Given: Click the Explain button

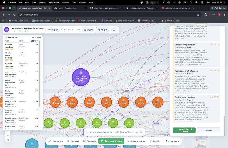Looking at the screenshot, I should pyautogui.click(x=155, y=141).
